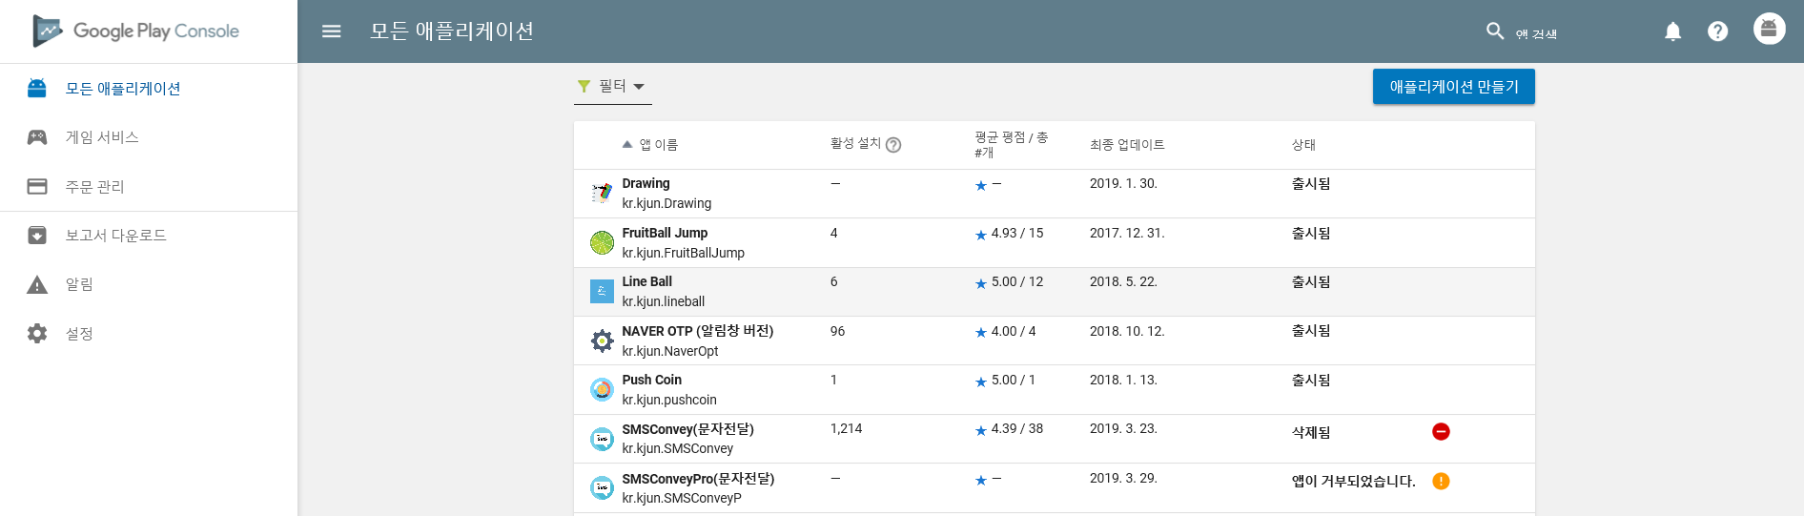Click the rating 5.00 / 12
This screenshot has height=516, width=1804.
click(x=1016, y=281)
